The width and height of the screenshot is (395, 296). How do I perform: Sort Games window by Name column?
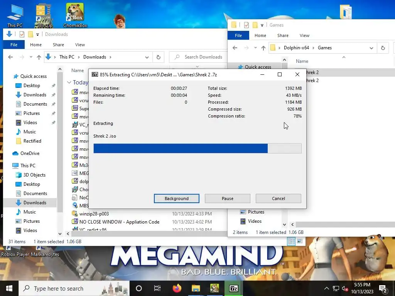pyautogui.click(x=302, y=61)
